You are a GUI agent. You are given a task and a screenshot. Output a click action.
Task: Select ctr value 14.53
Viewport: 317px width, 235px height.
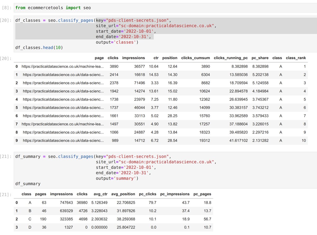[x=154, y=75]
